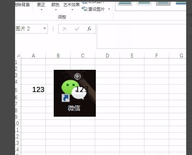Select row 1 header
192x155 pixels.
(x=18, y=62)
